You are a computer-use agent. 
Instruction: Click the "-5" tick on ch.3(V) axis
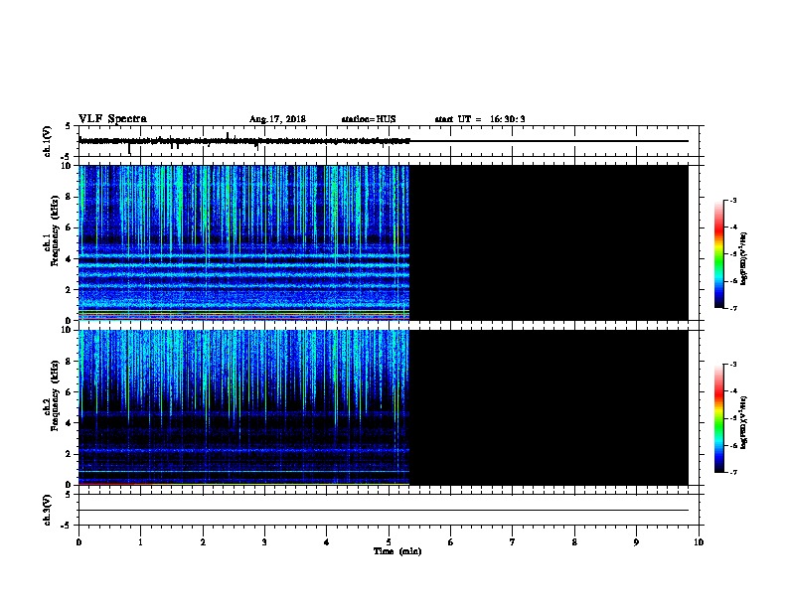point(67,526)
